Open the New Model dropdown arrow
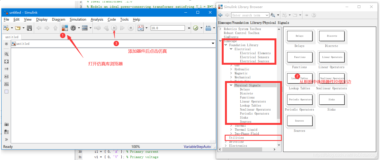 [x=12, y=28]
